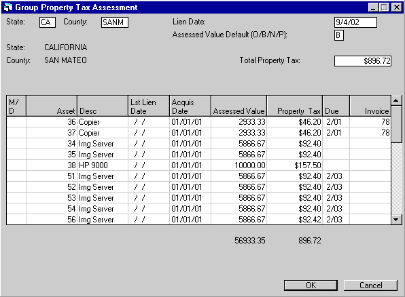Viewport: 405px width, 297px height.
Task: Click the application icon in title bar
Action: click(8, 7)
